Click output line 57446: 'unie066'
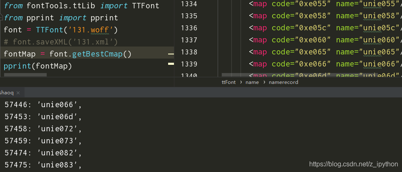 click(x=43, y=105)
